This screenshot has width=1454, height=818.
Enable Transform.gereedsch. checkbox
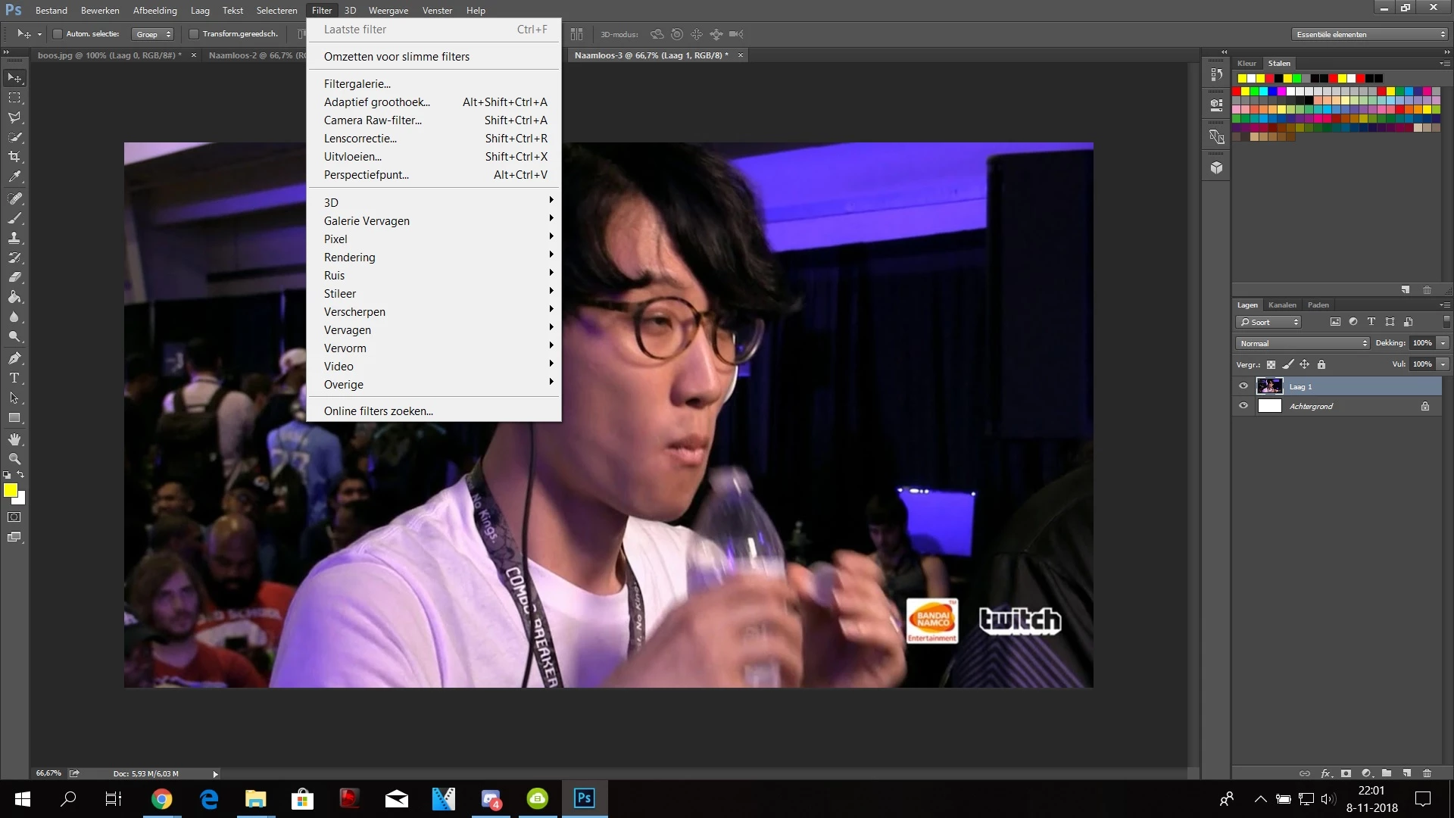(194, 34)
